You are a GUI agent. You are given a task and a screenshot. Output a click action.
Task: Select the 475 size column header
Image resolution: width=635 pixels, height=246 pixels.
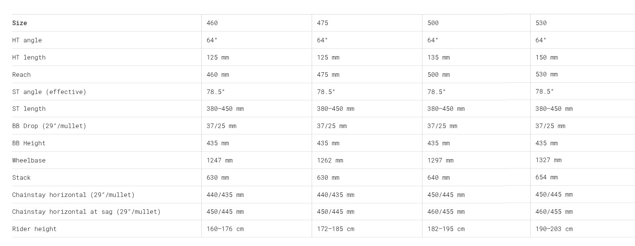pos(323,23)
